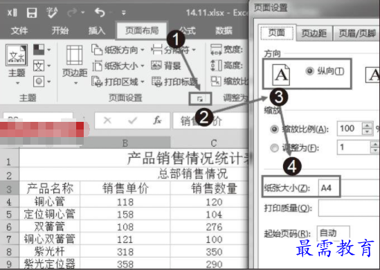Open the 纸张方向 orientation dropdown
This screenshot has height=270, width=380.
(118, 50)
